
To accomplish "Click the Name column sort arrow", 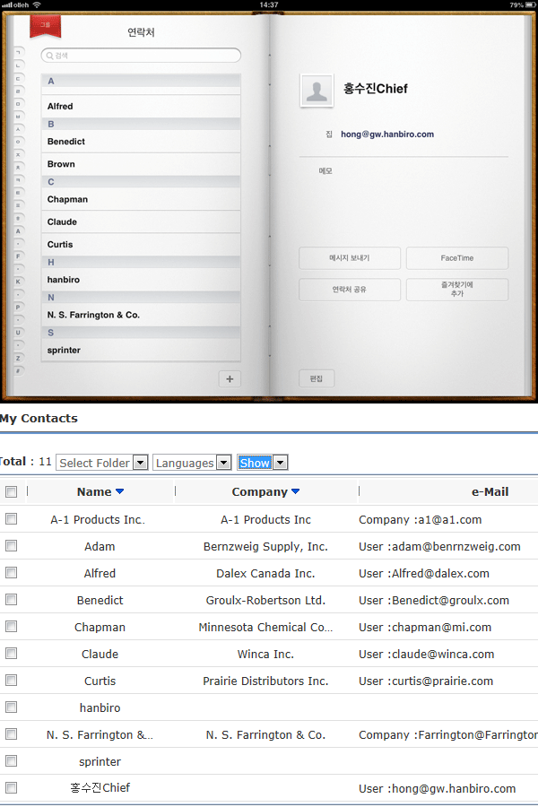I will coord(120,491).
